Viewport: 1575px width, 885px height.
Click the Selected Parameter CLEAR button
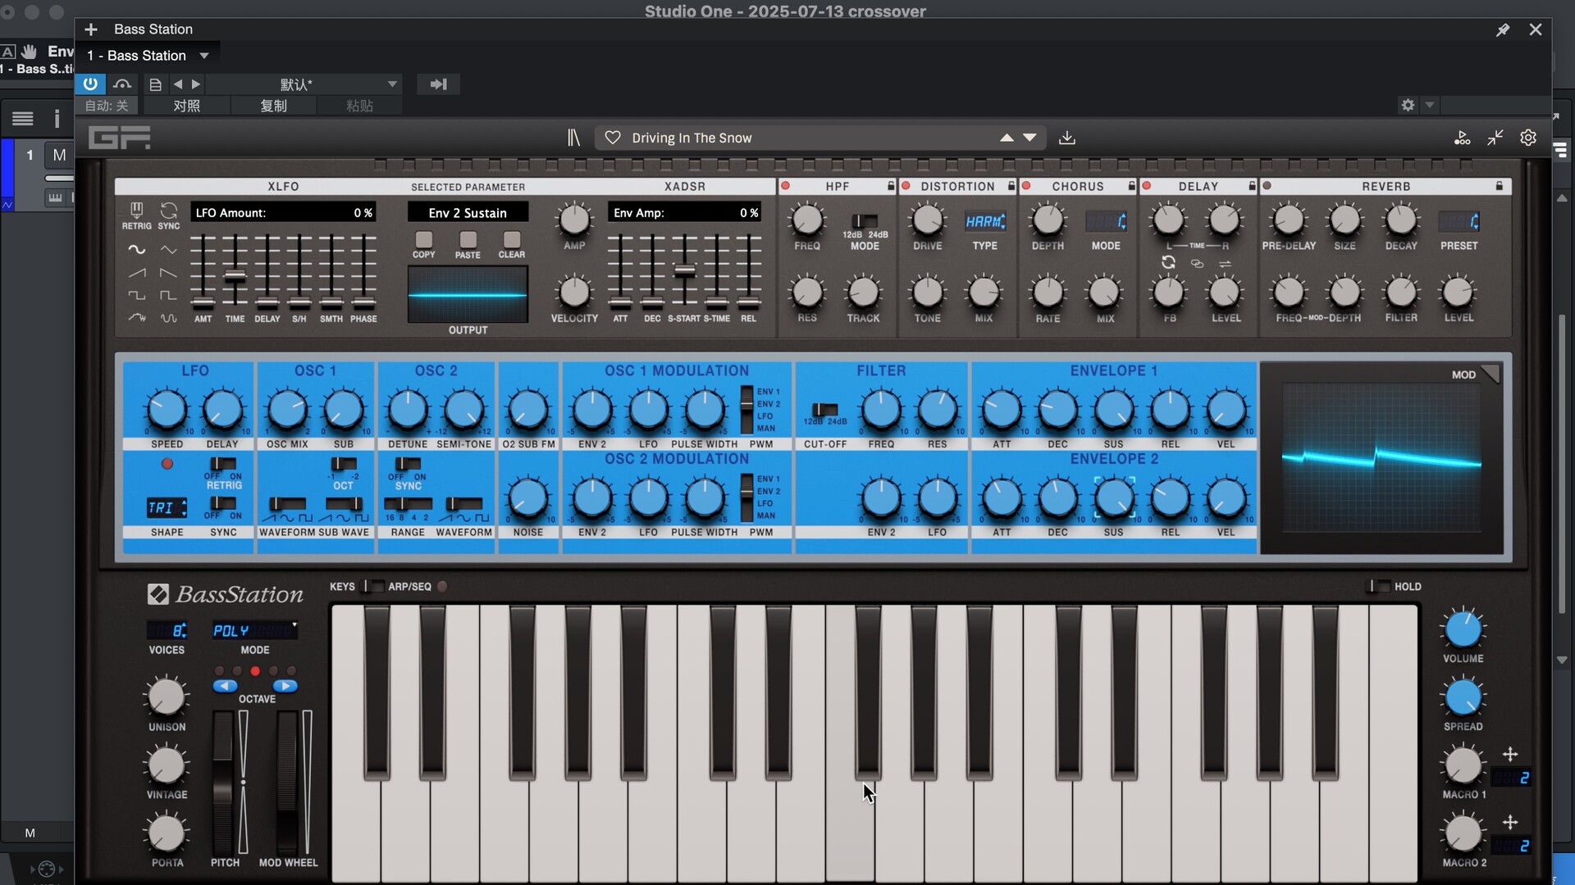click(512, 239)
